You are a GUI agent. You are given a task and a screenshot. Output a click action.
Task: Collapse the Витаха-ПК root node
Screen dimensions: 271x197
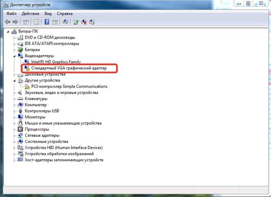[8, 32]
